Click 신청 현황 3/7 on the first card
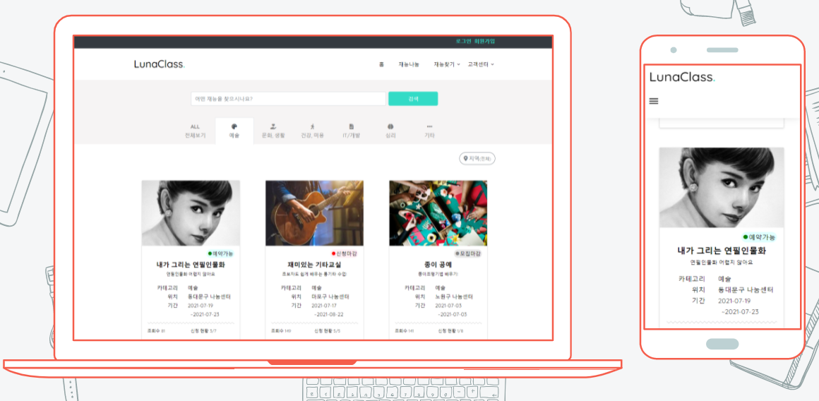Screen dimensions: 819x401 204,331
